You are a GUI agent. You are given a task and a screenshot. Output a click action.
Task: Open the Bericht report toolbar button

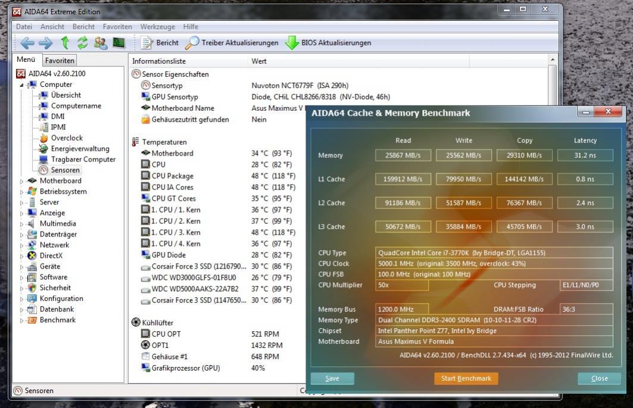pyautogui.click(x=160, y=43)
